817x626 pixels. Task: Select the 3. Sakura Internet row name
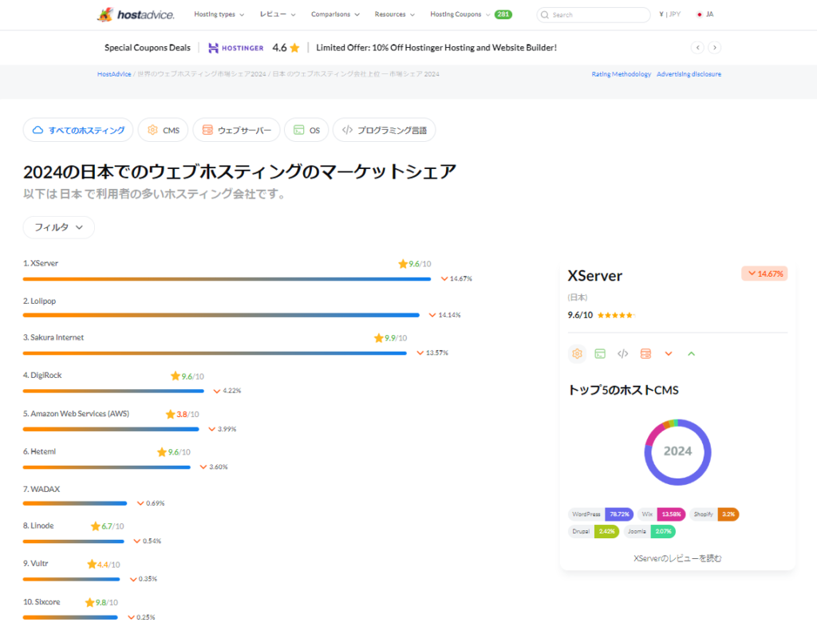click(53, 337)
